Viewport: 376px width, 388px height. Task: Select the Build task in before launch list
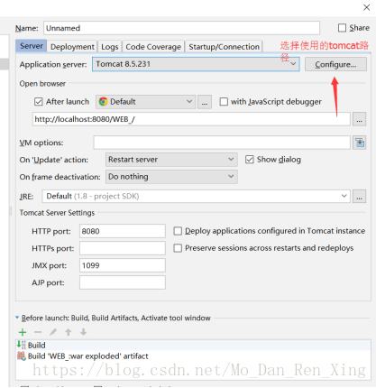193,345
